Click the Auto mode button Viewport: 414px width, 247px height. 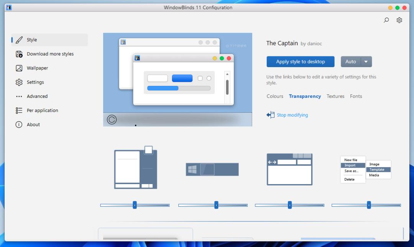pyautogui.click(x=350, y=62)
